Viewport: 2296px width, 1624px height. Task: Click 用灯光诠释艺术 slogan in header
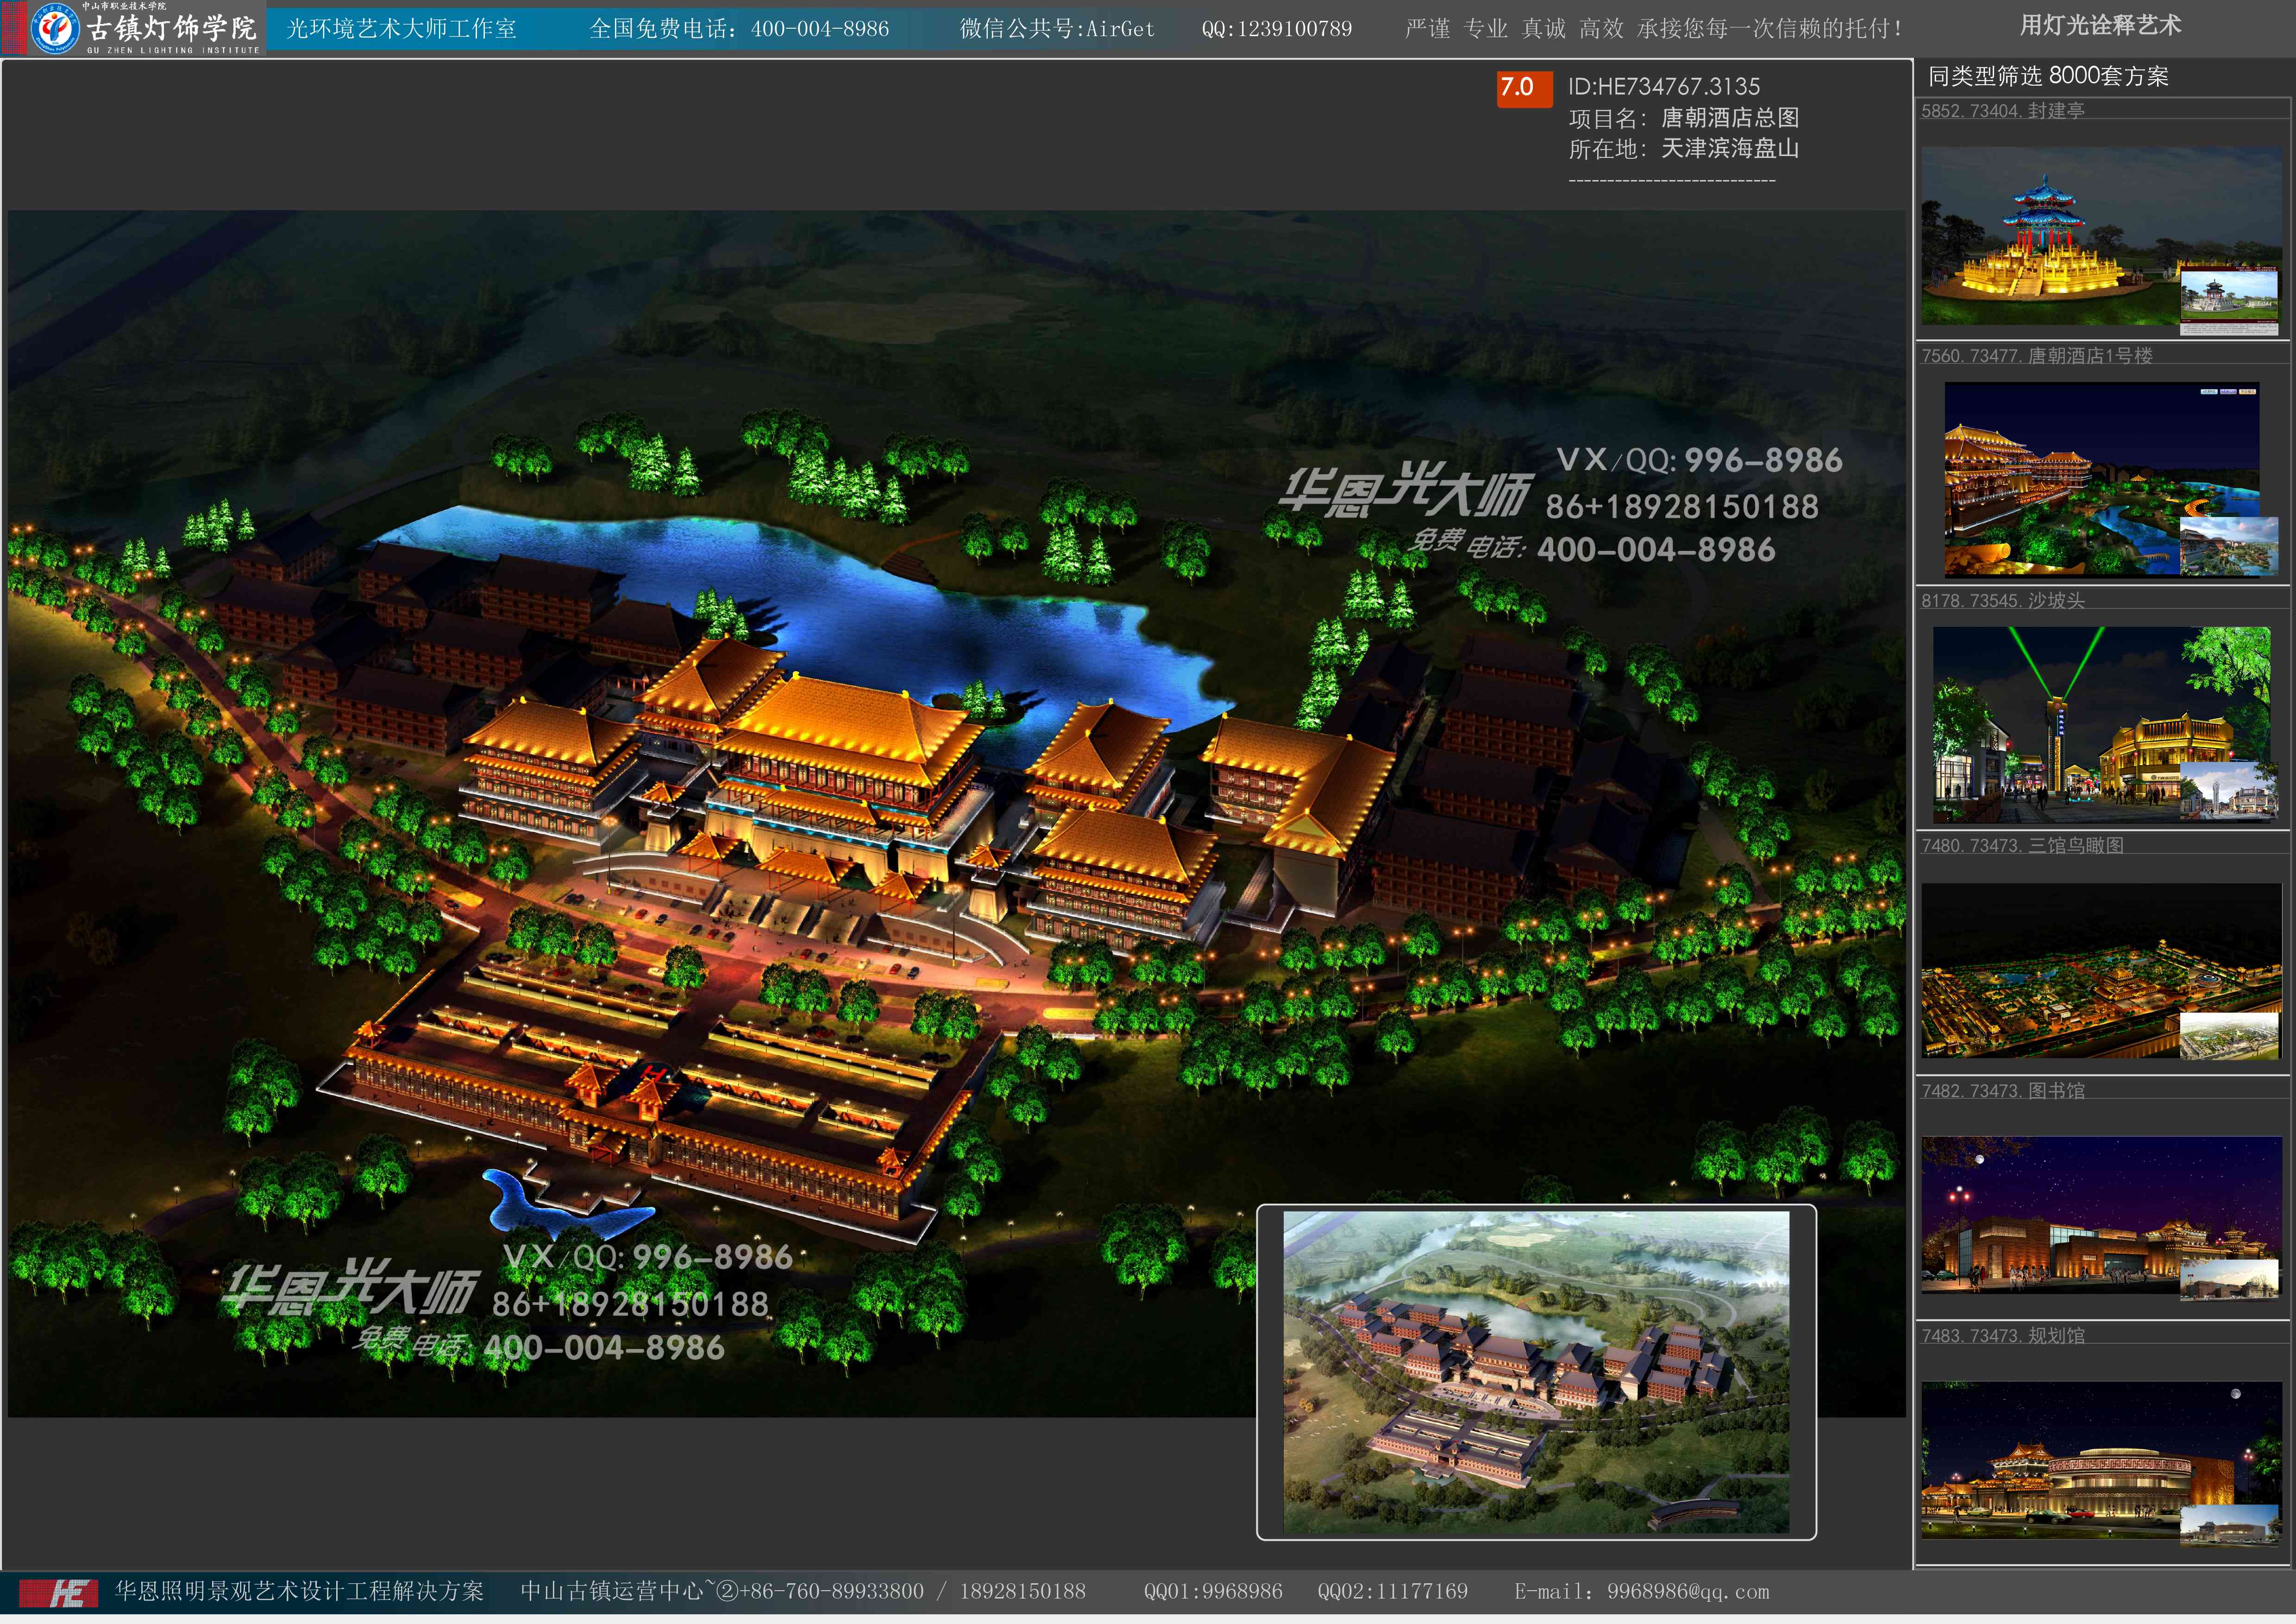click(x=2100, y=26)
